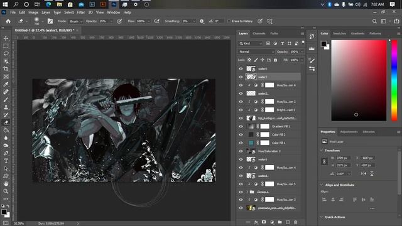Click the Search icon in options bar
Screen dimensions: 402x226
coord(374,21)
